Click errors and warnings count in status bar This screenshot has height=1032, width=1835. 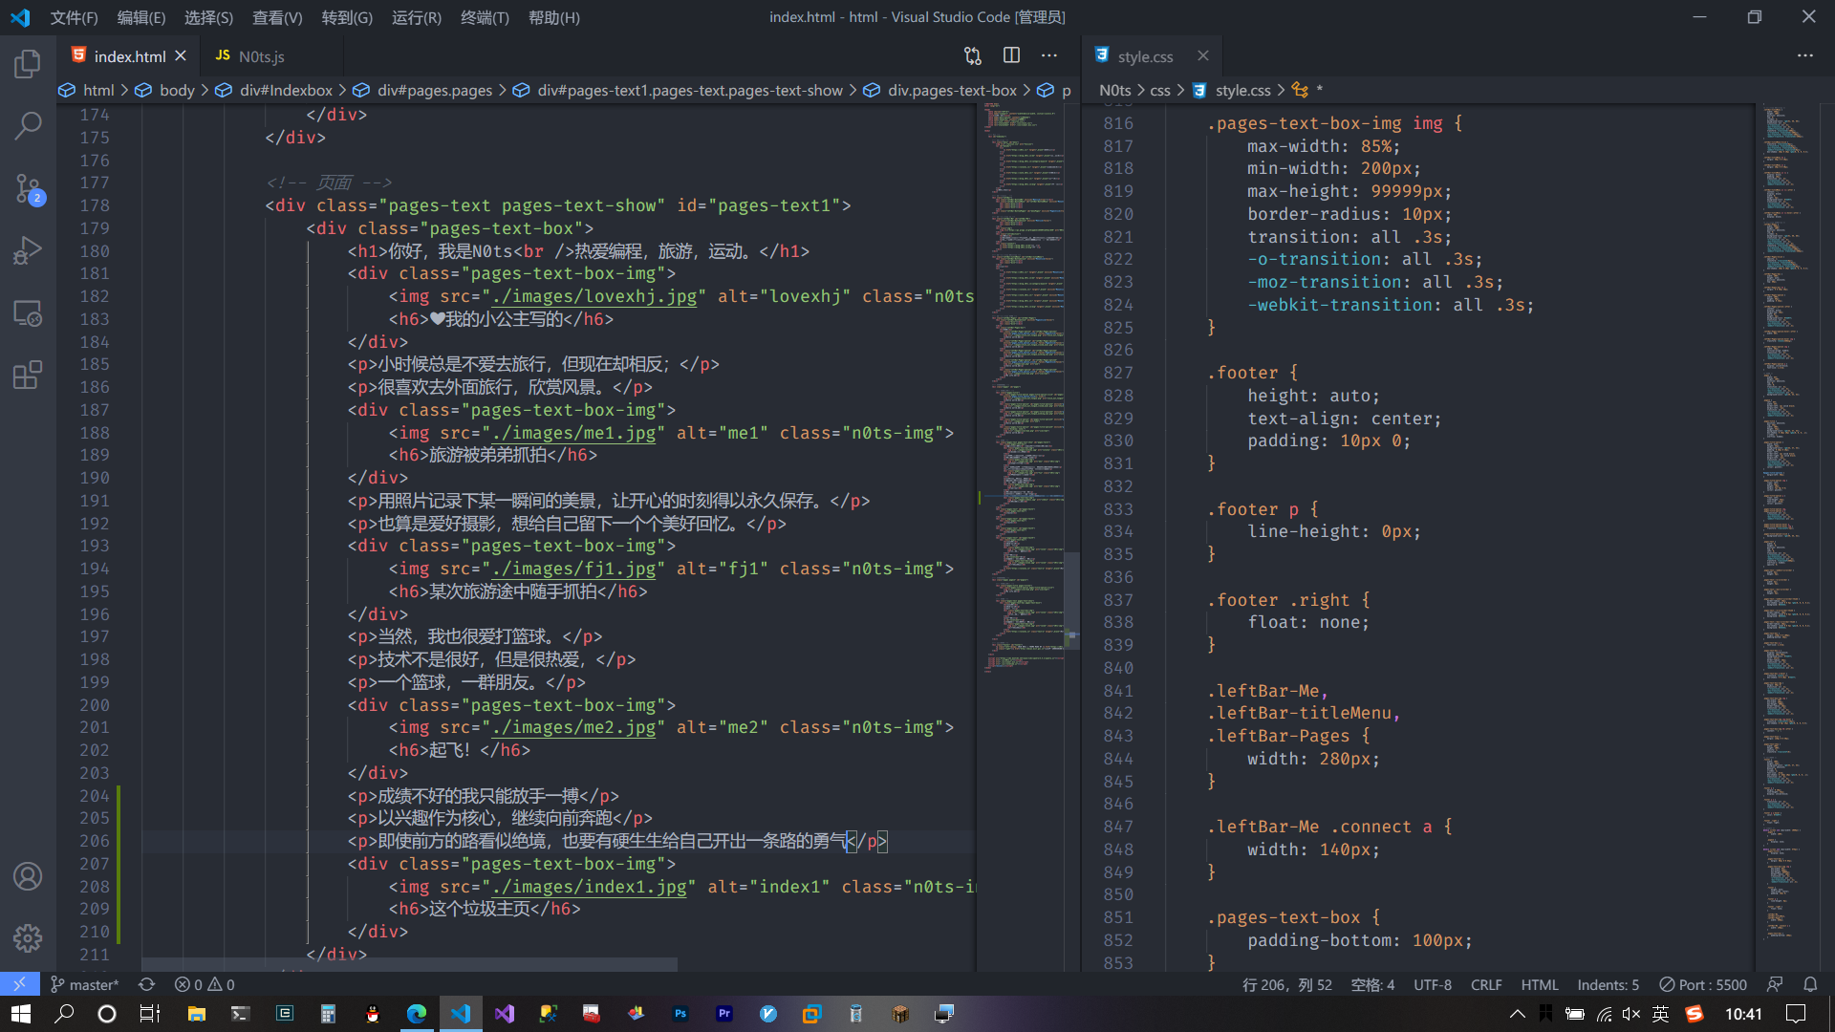point(205,984)
